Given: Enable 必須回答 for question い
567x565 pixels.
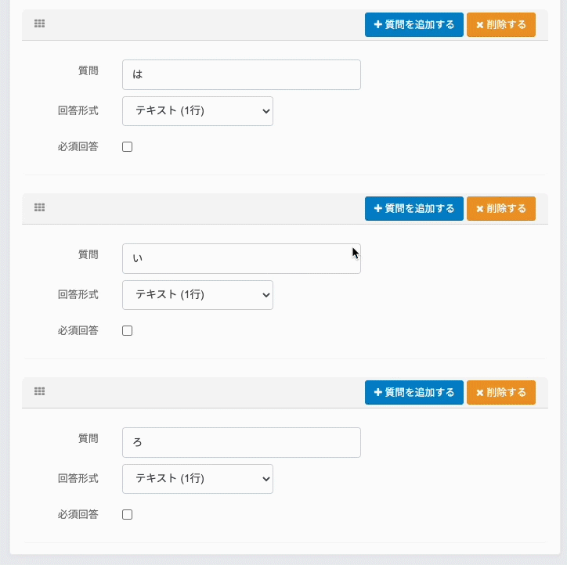Looking at the screenshot, I should pyautogui.click(x=128, y=331).
